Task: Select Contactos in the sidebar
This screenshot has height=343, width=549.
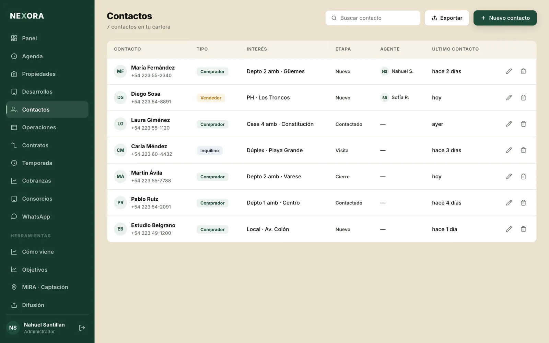Action: 47,110
